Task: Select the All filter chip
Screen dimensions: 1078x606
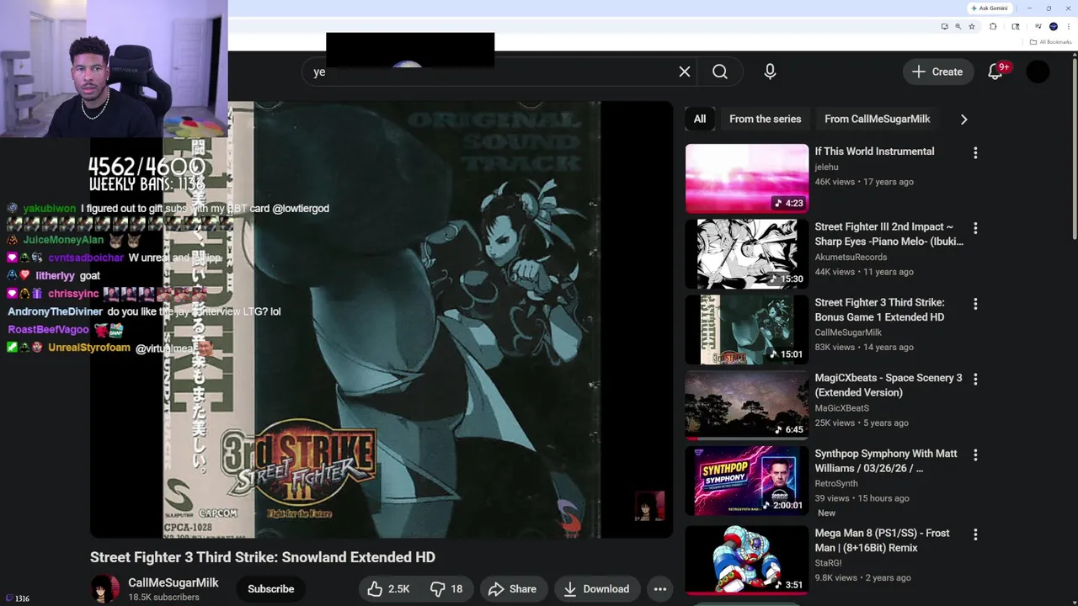Action: click(700, 119)
